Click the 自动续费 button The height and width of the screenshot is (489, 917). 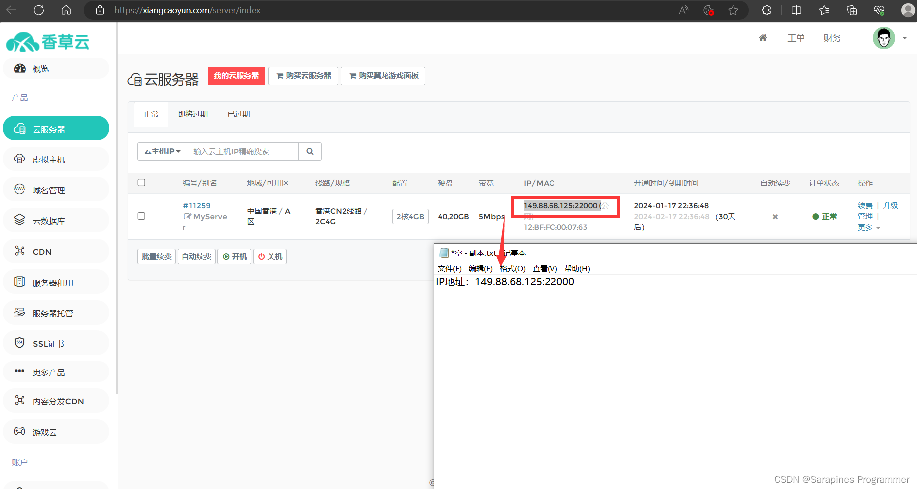tap(196, 256)
